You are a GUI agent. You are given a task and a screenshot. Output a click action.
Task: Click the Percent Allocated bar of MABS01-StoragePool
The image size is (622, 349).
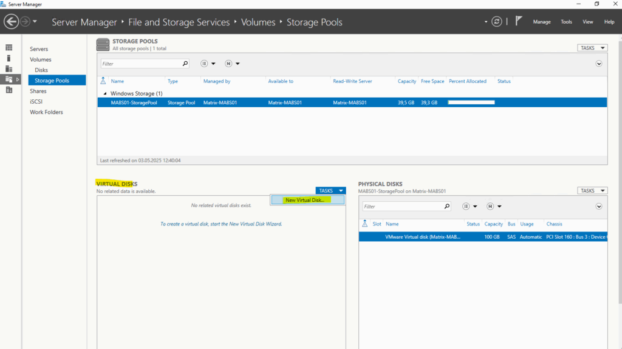(471, 103)
